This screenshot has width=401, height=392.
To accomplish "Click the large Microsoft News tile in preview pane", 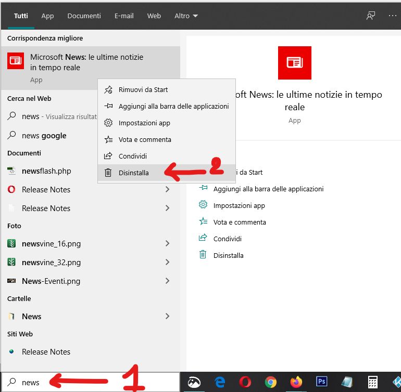I will pos(295,63).
